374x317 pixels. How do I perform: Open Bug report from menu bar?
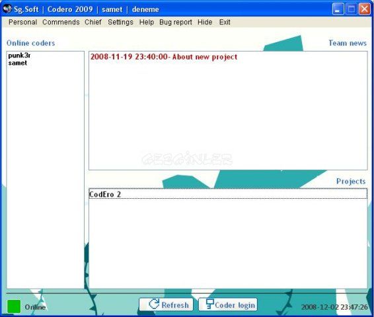pos(176,22)
